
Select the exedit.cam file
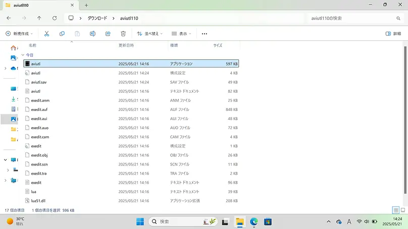click(131, 137)
